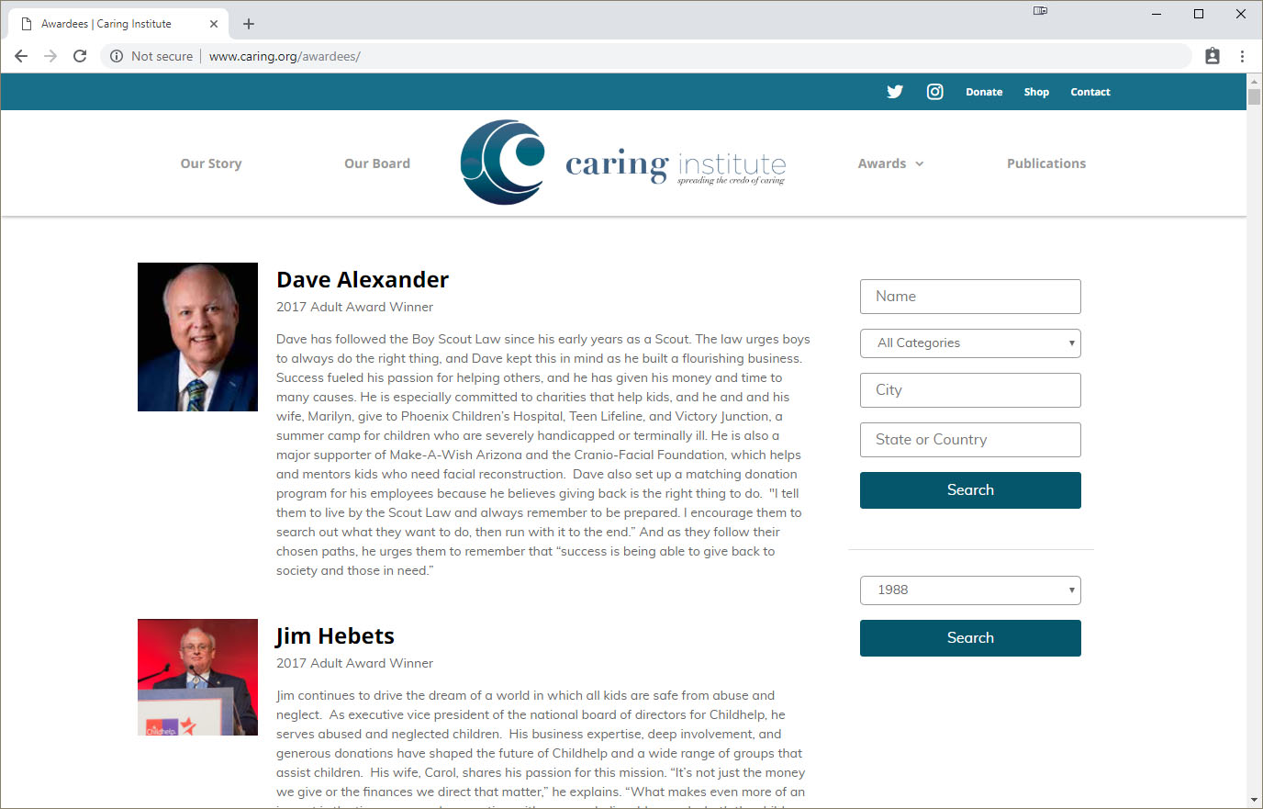Open the 1988 year dropdown

coord(970,590)
